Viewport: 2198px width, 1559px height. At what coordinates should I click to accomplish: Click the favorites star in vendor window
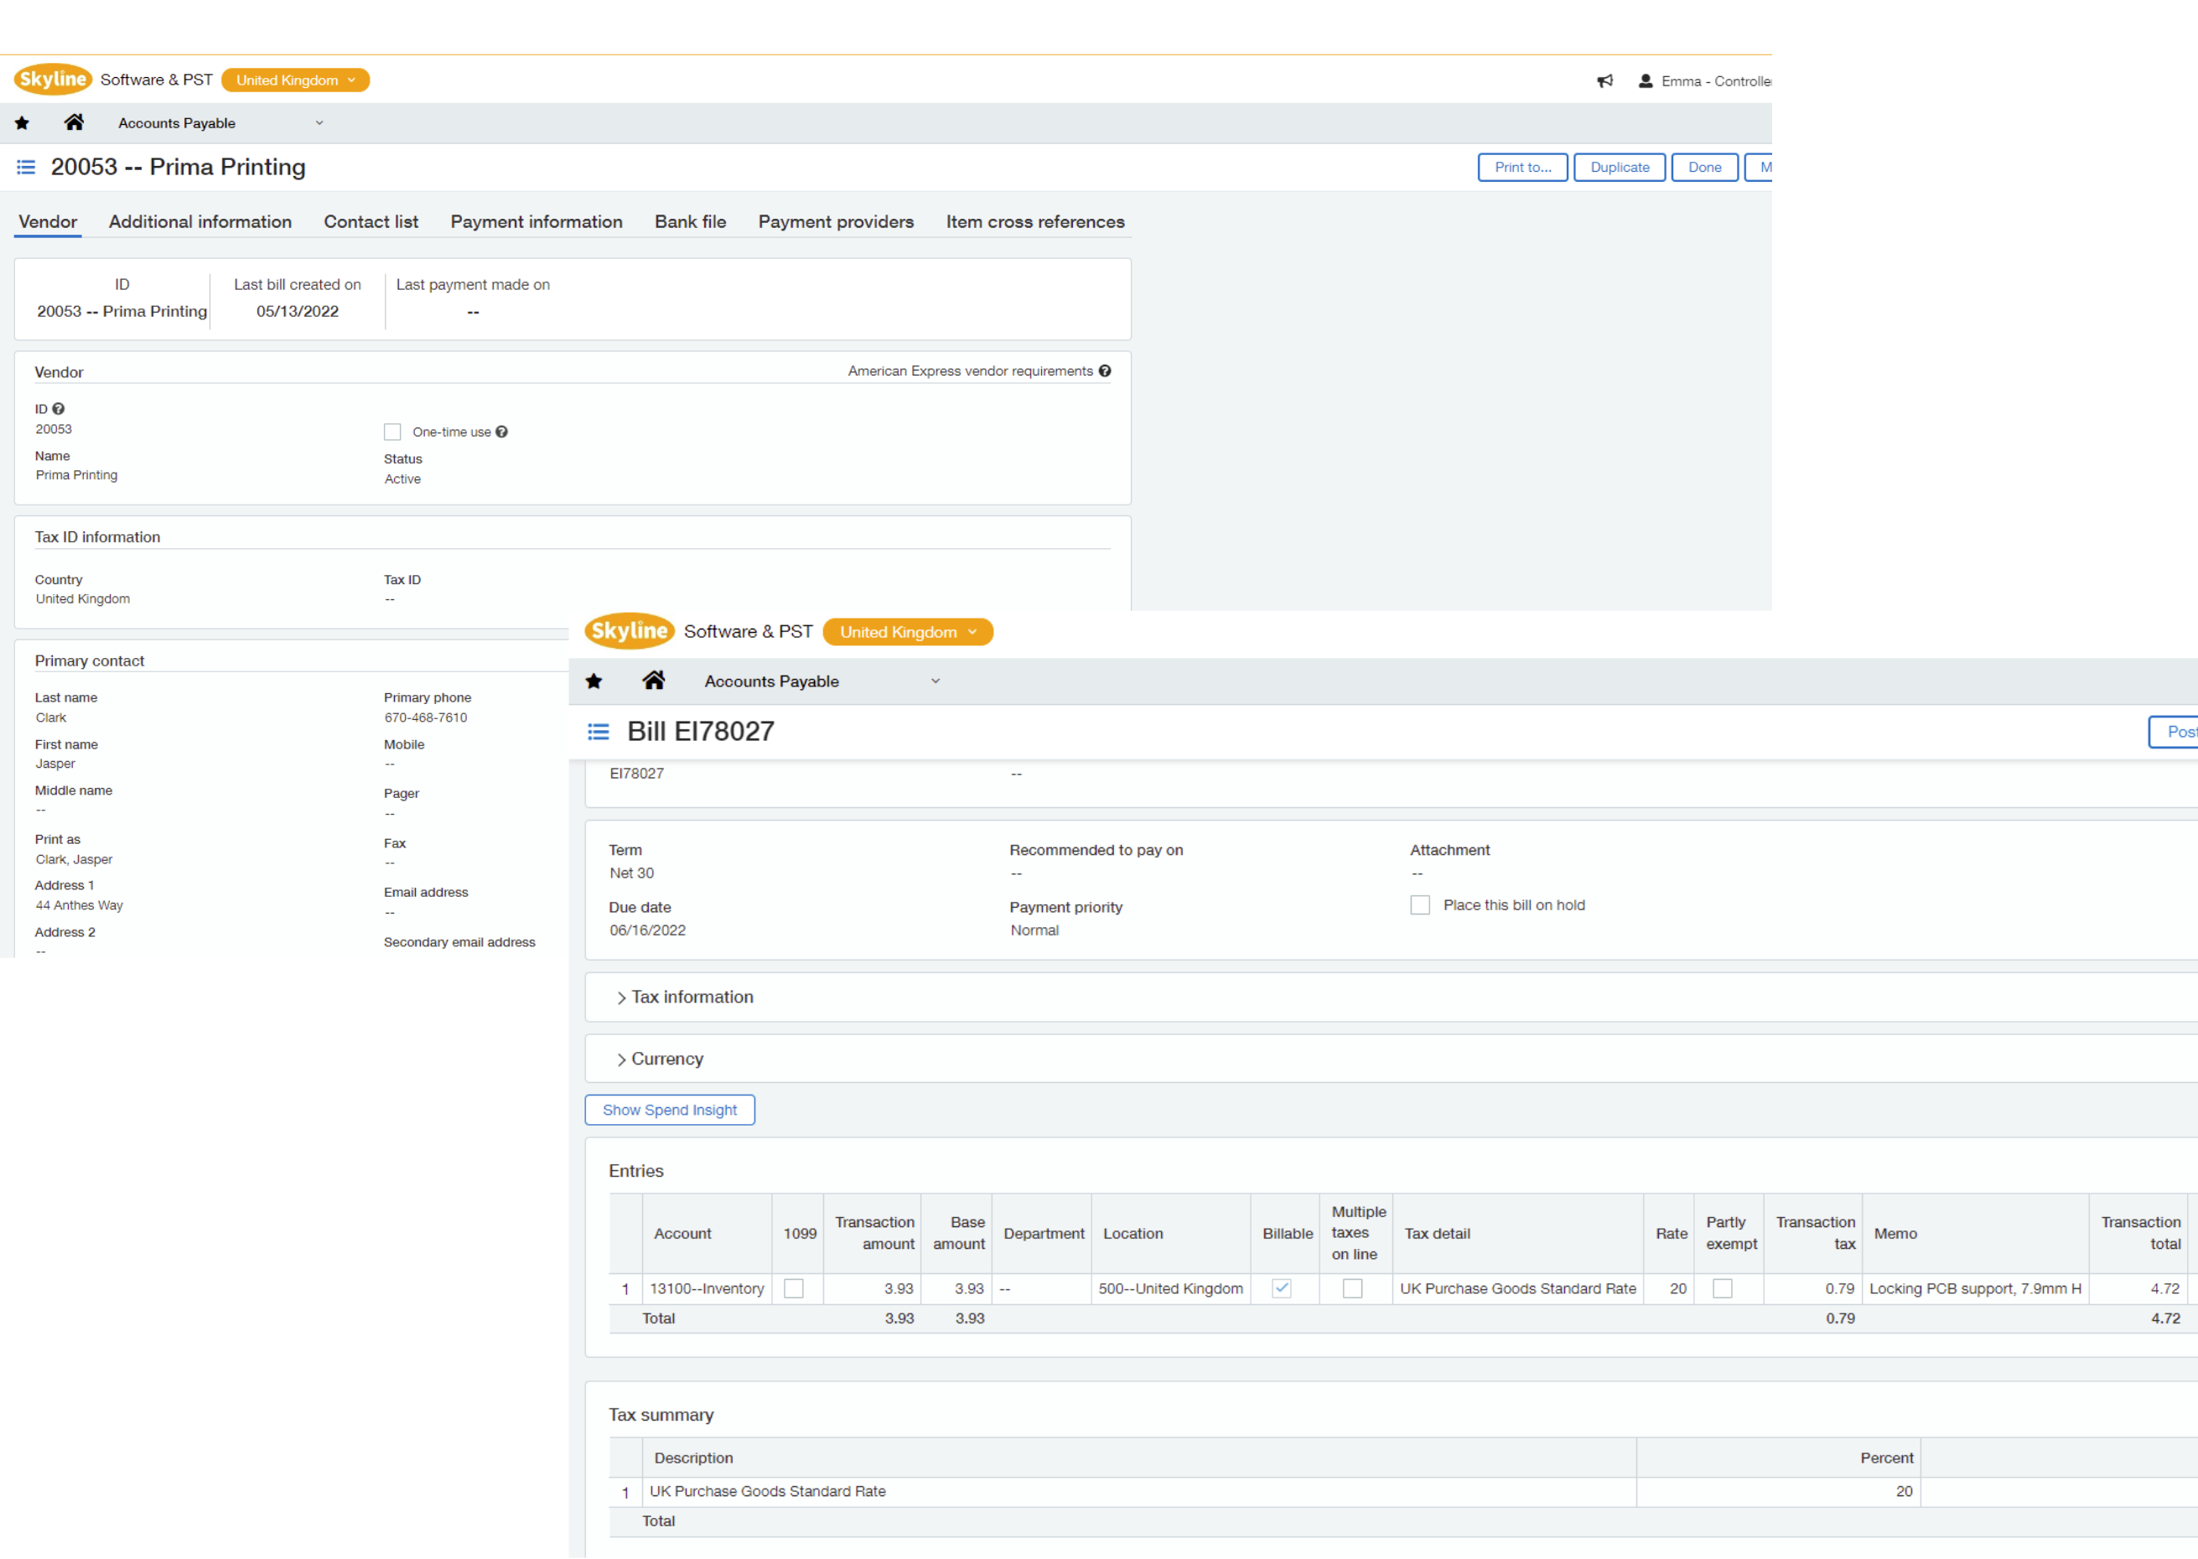point(22,123)
